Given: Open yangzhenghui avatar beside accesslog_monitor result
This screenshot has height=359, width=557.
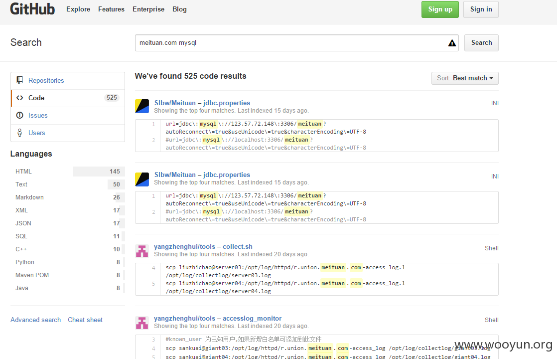Looking at the screenshot, I should 142,323.
